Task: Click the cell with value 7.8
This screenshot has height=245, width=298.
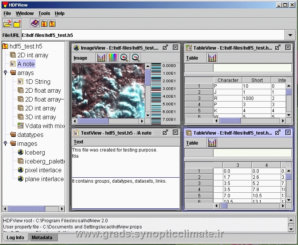Action: tap(266, 189)
